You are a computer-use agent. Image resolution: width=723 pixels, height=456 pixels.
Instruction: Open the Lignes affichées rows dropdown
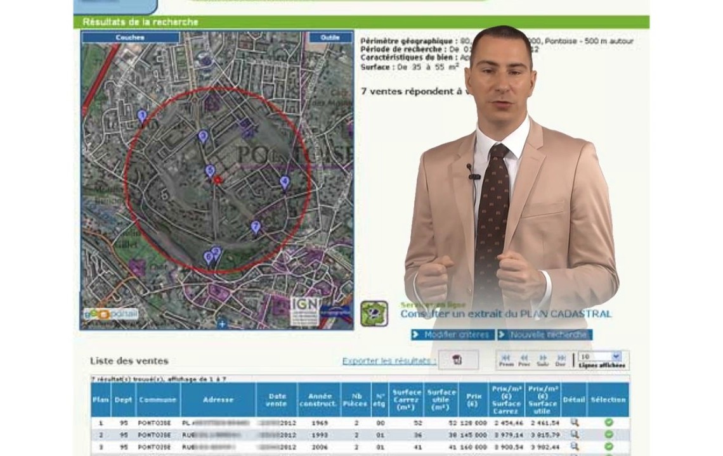601,357
